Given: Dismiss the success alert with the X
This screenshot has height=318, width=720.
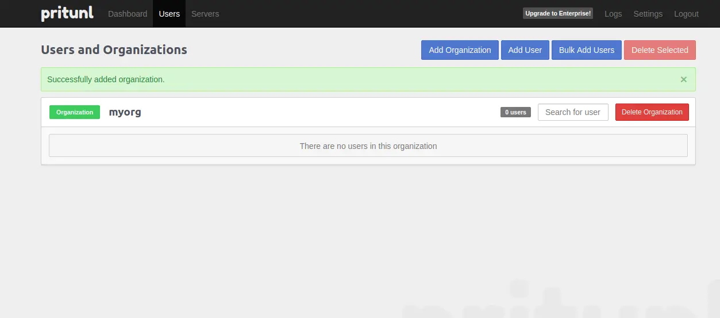Looking at the screenshot, I should pos(683,79).
